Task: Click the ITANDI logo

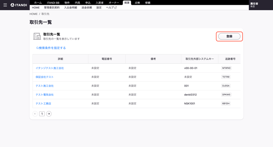Action: tap(19, 5)
